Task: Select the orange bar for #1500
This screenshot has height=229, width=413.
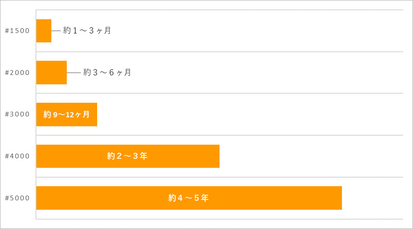Action: pos(44,31)
